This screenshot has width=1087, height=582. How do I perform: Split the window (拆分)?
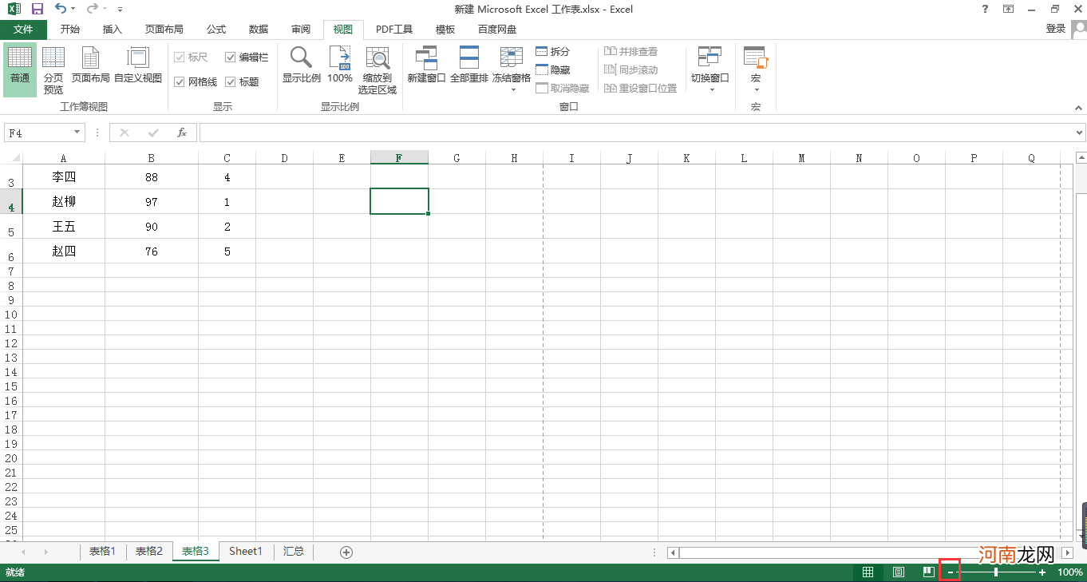point(553,51)
